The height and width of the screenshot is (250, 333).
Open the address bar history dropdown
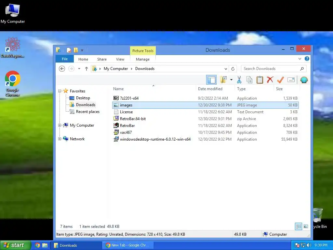tap(226, 69)
